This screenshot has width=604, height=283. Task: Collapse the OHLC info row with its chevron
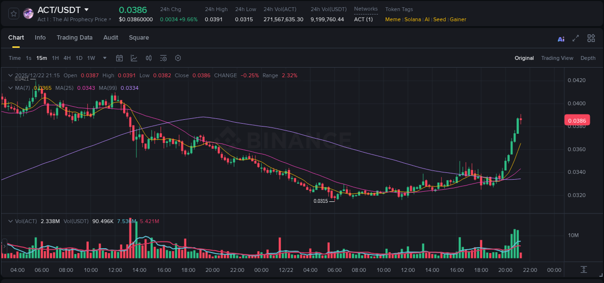click(10, 75)
